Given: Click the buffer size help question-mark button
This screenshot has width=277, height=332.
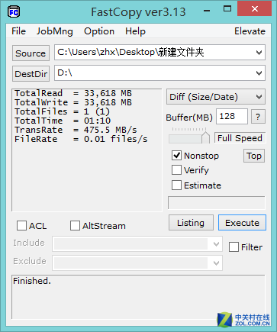Looking at the screenshot, I should pyautogui.click(x=258, y=117).
